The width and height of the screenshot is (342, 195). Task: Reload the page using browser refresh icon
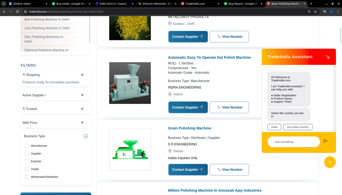point(17,12)
